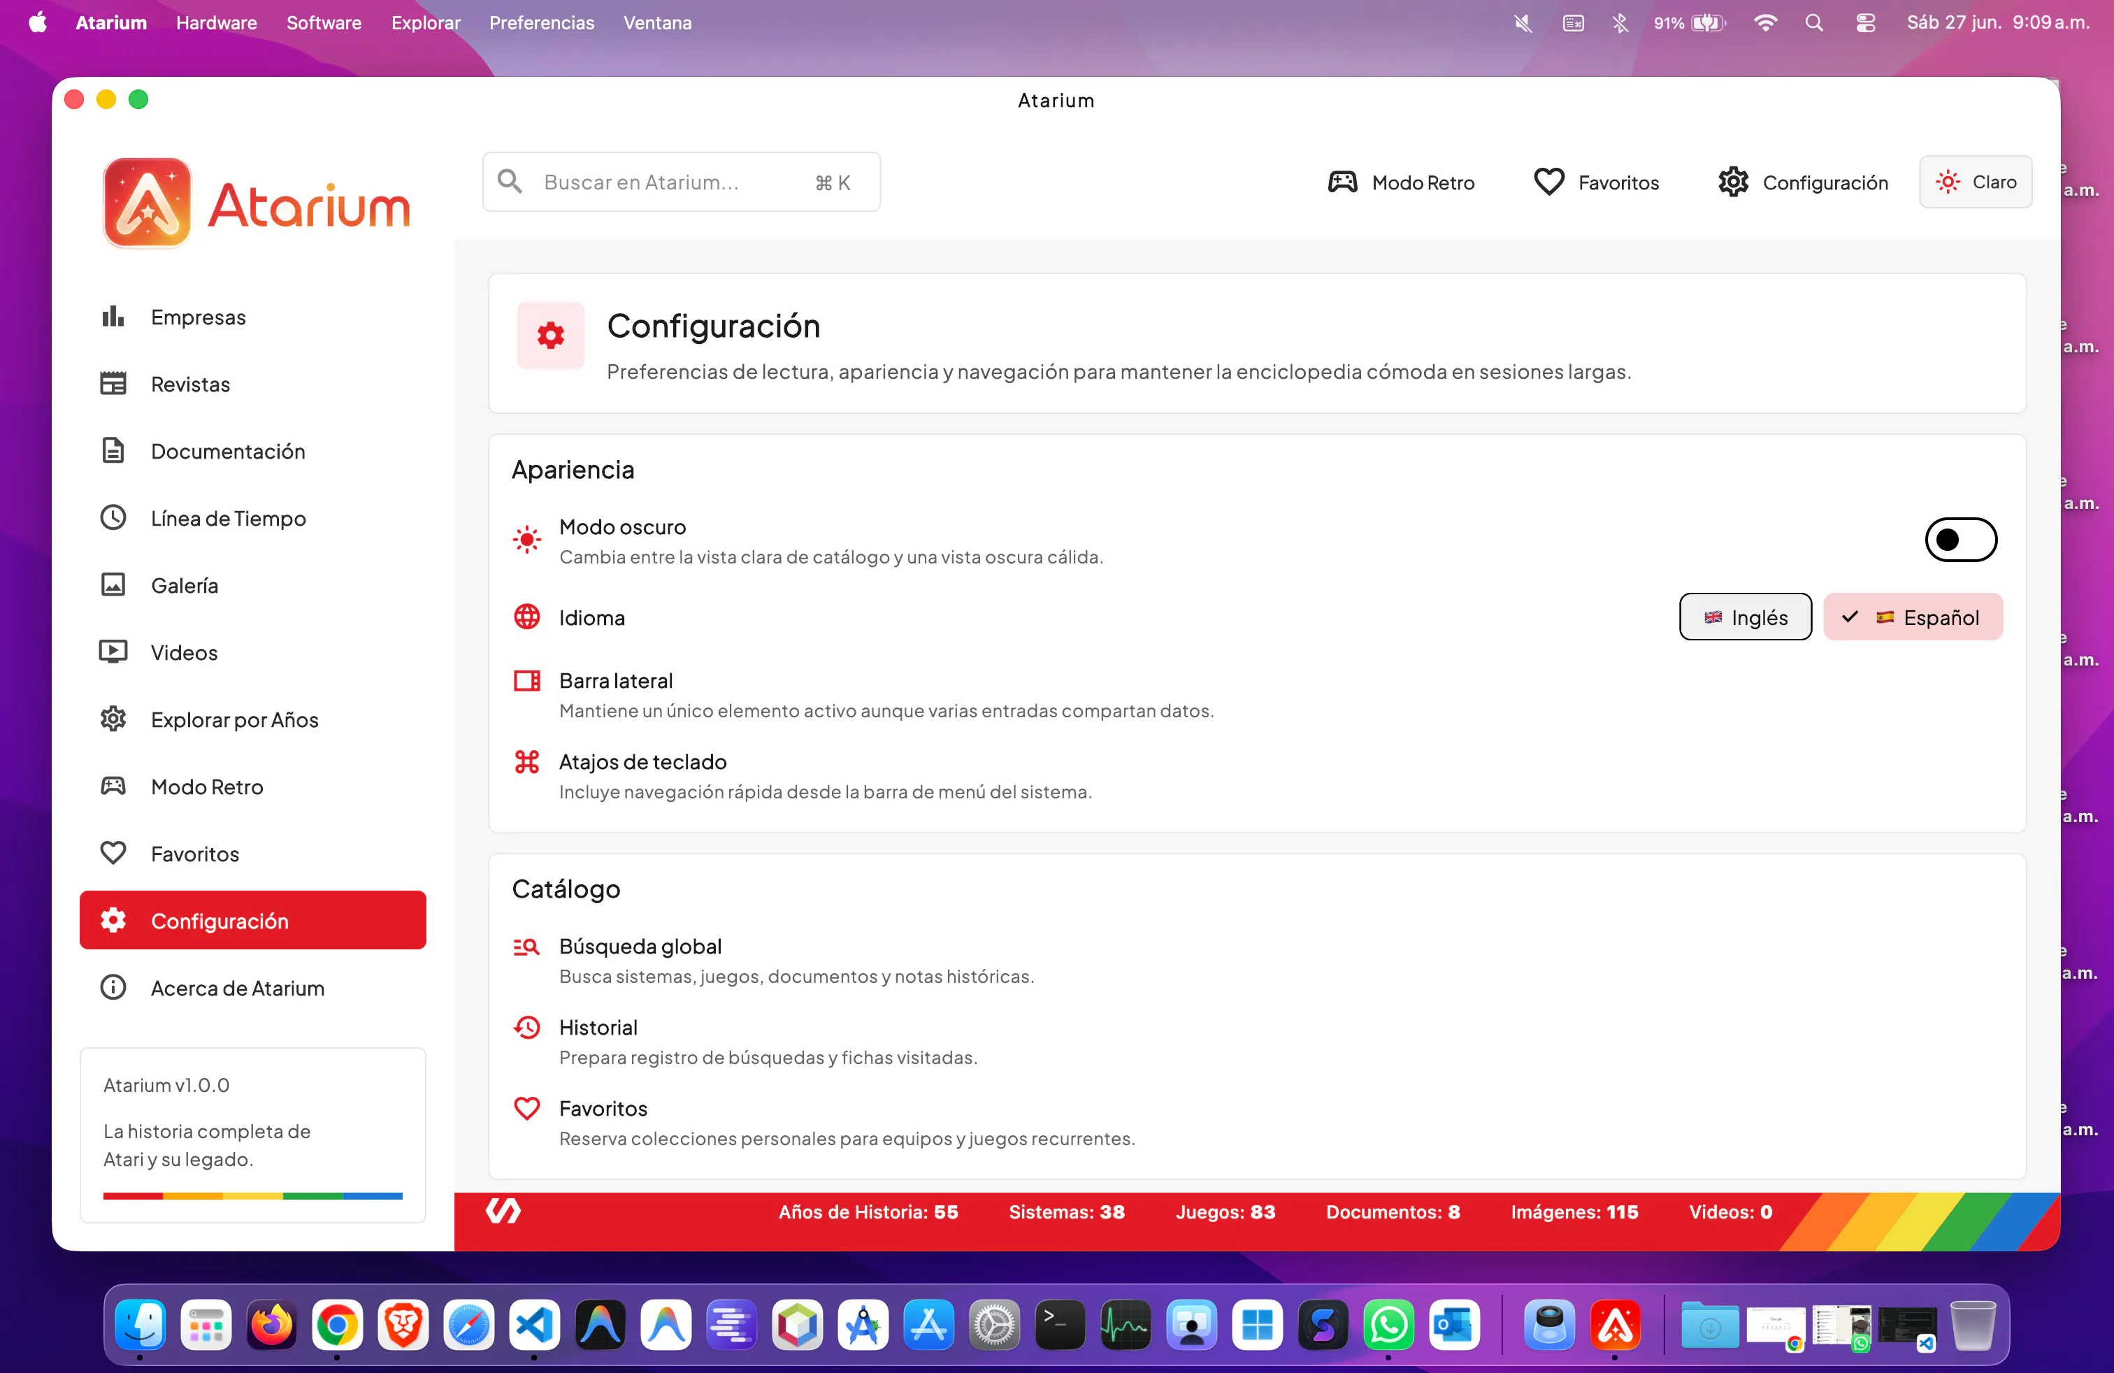Click the Búsqueda global row title

coord(640,947)
